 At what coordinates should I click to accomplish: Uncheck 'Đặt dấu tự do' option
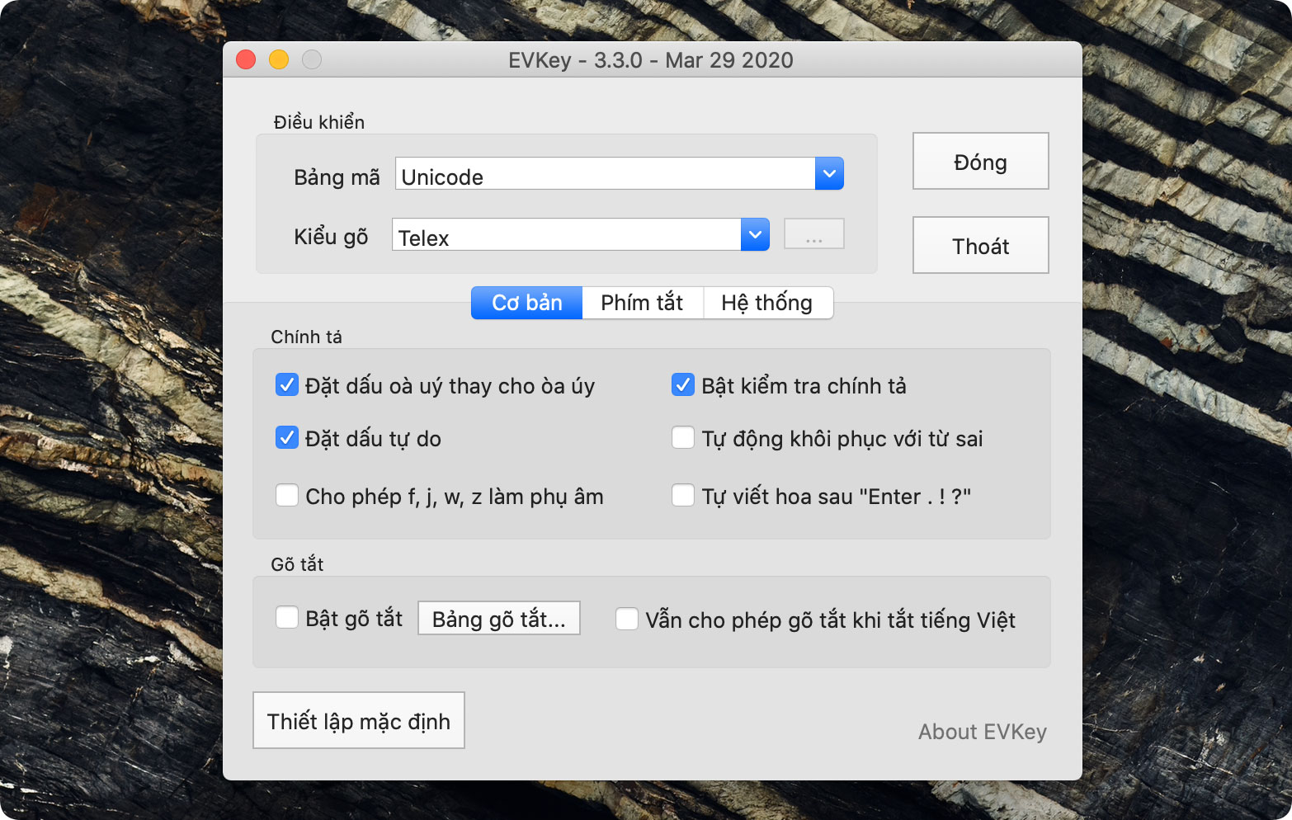pyautogui.click(x=286, y=438)
